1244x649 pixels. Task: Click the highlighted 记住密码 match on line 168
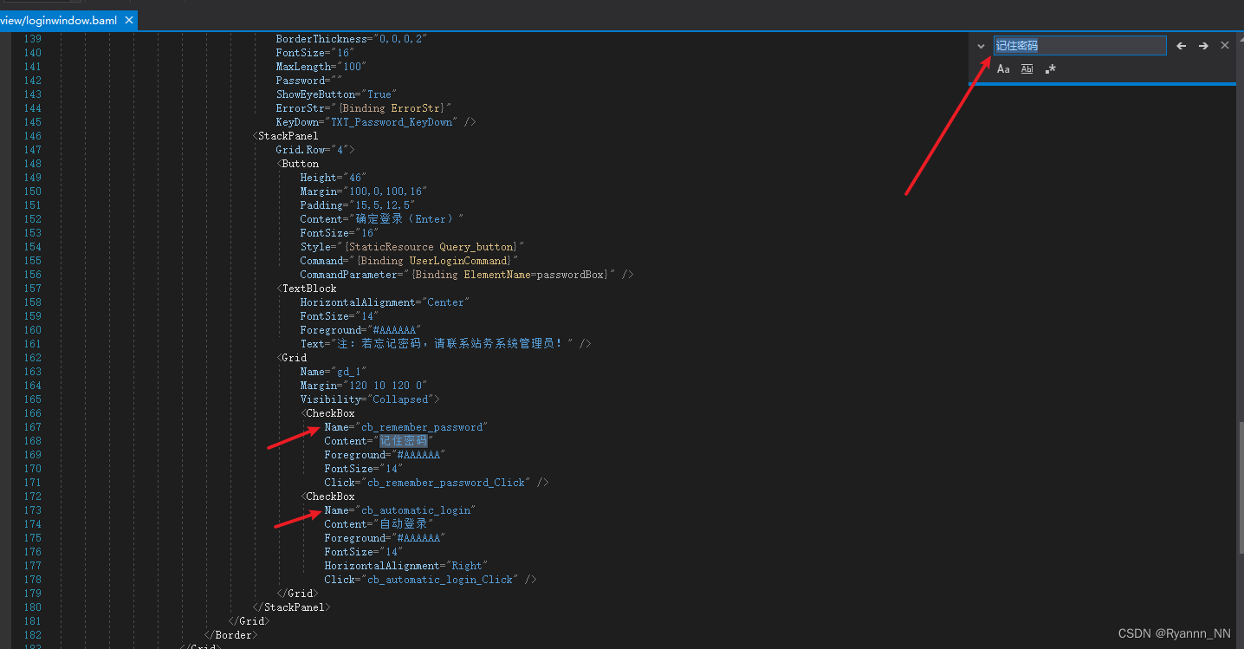point(404,441)
